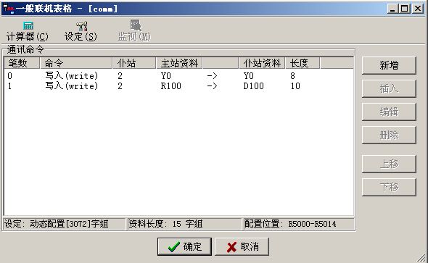Click status field 资料长度: 15 字组

[x=185, y=224]
